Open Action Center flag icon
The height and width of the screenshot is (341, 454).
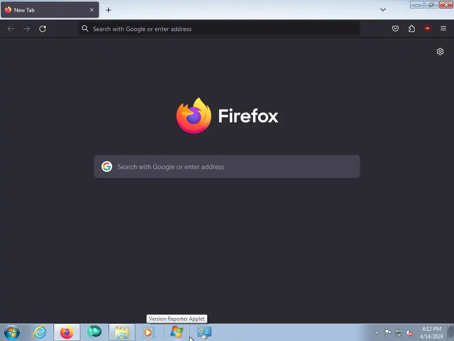tap(387, 333)
